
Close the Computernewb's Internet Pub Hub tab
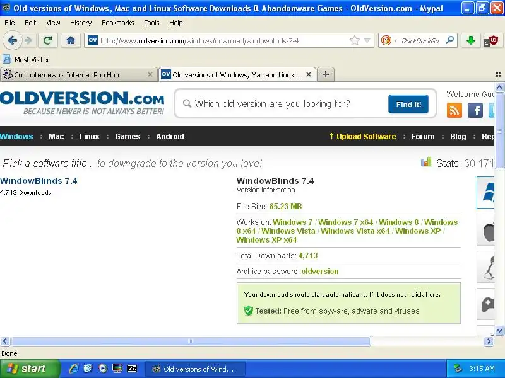pos(150,74)
